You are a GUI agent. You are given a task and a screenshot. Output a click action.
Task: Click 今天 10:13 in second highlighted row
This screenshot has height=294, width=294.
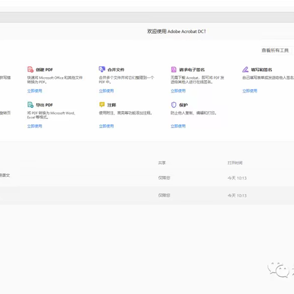237,195
